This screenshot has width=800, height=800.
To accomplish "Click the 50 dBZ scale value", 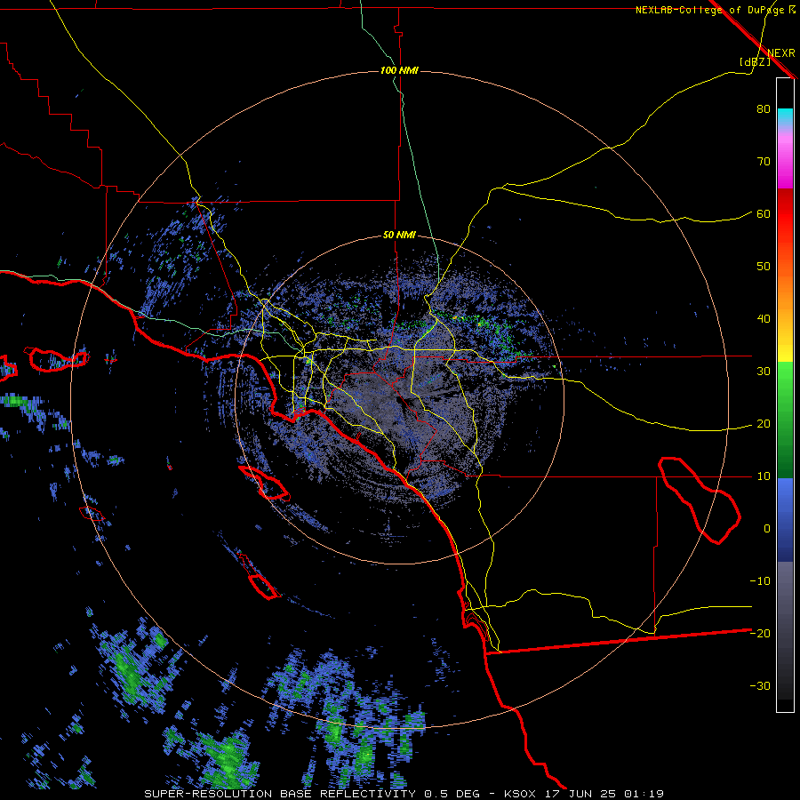I will [x=764, y=267].
